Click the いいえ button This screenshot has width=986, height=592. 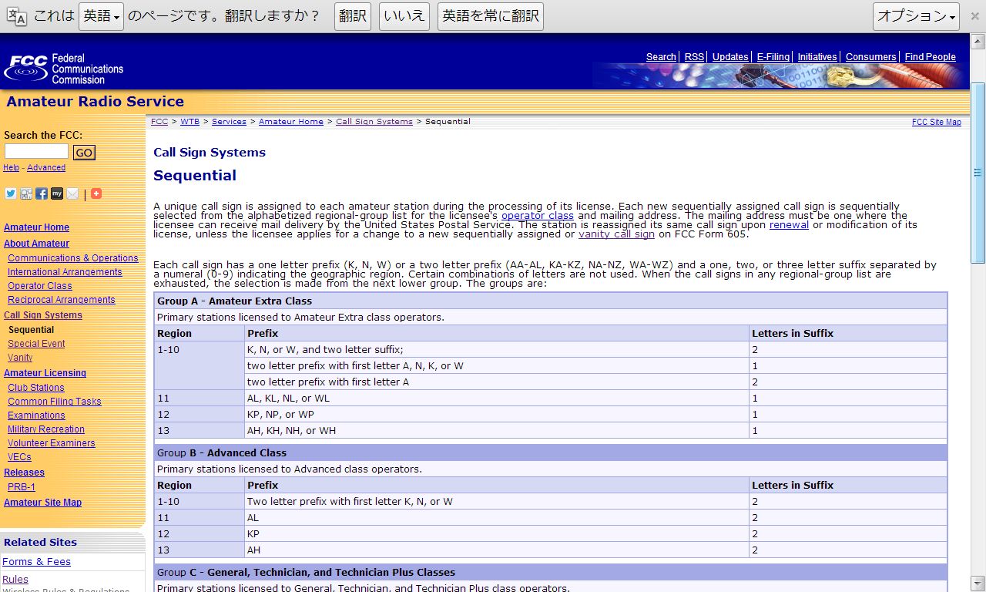(x=404, y=16)
